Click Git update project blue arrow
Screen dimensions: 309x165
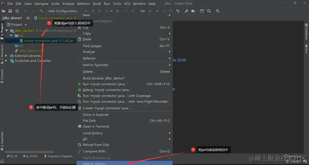click(x=150, y=11)
